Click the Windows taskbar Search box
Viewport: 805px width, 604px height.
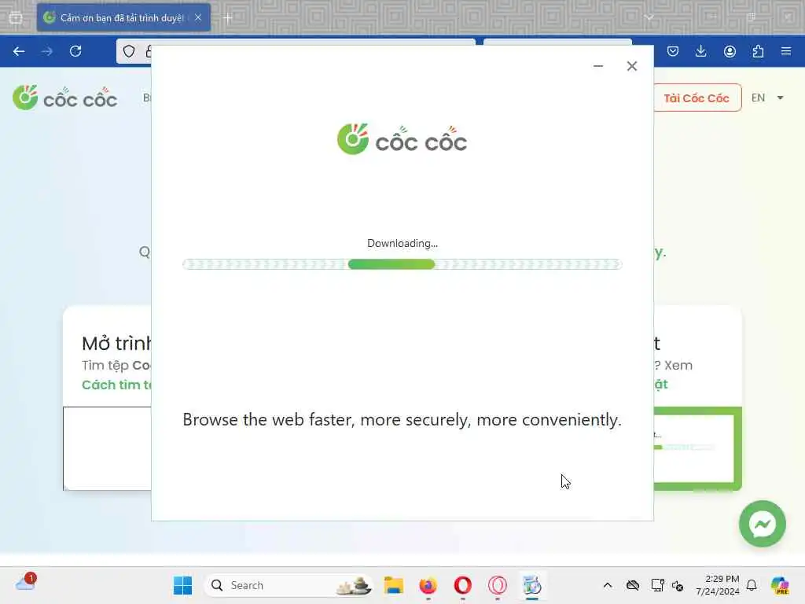pos(289,585)
